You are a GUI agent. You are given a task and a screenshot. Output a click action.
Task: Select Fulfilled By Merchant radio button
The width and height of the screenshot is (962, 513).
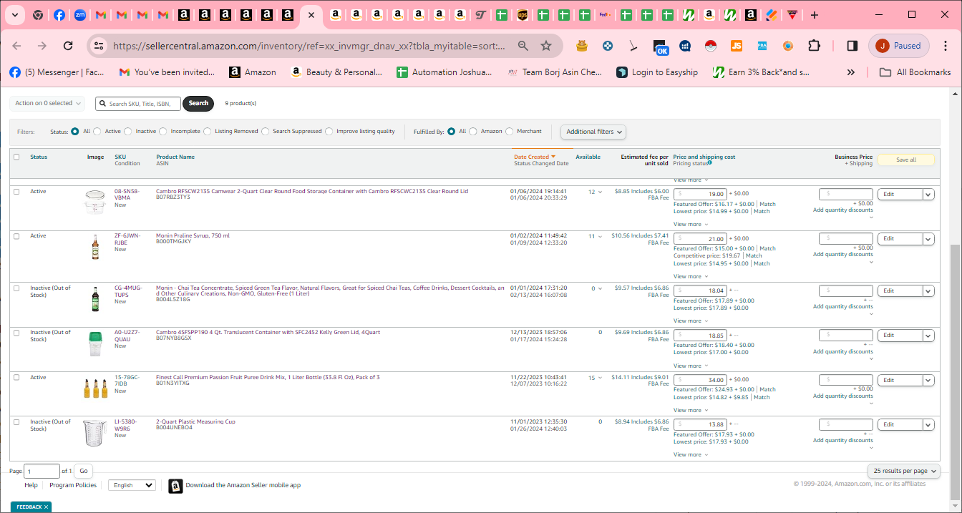pos(510,132)
